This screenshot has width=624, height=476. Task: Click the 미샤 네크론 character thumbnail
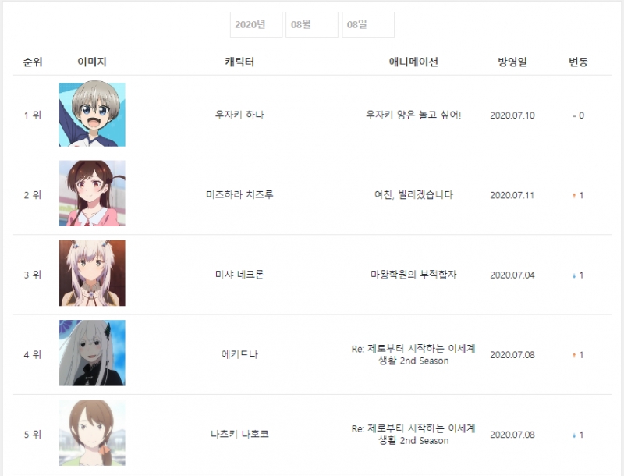[92, 273]
